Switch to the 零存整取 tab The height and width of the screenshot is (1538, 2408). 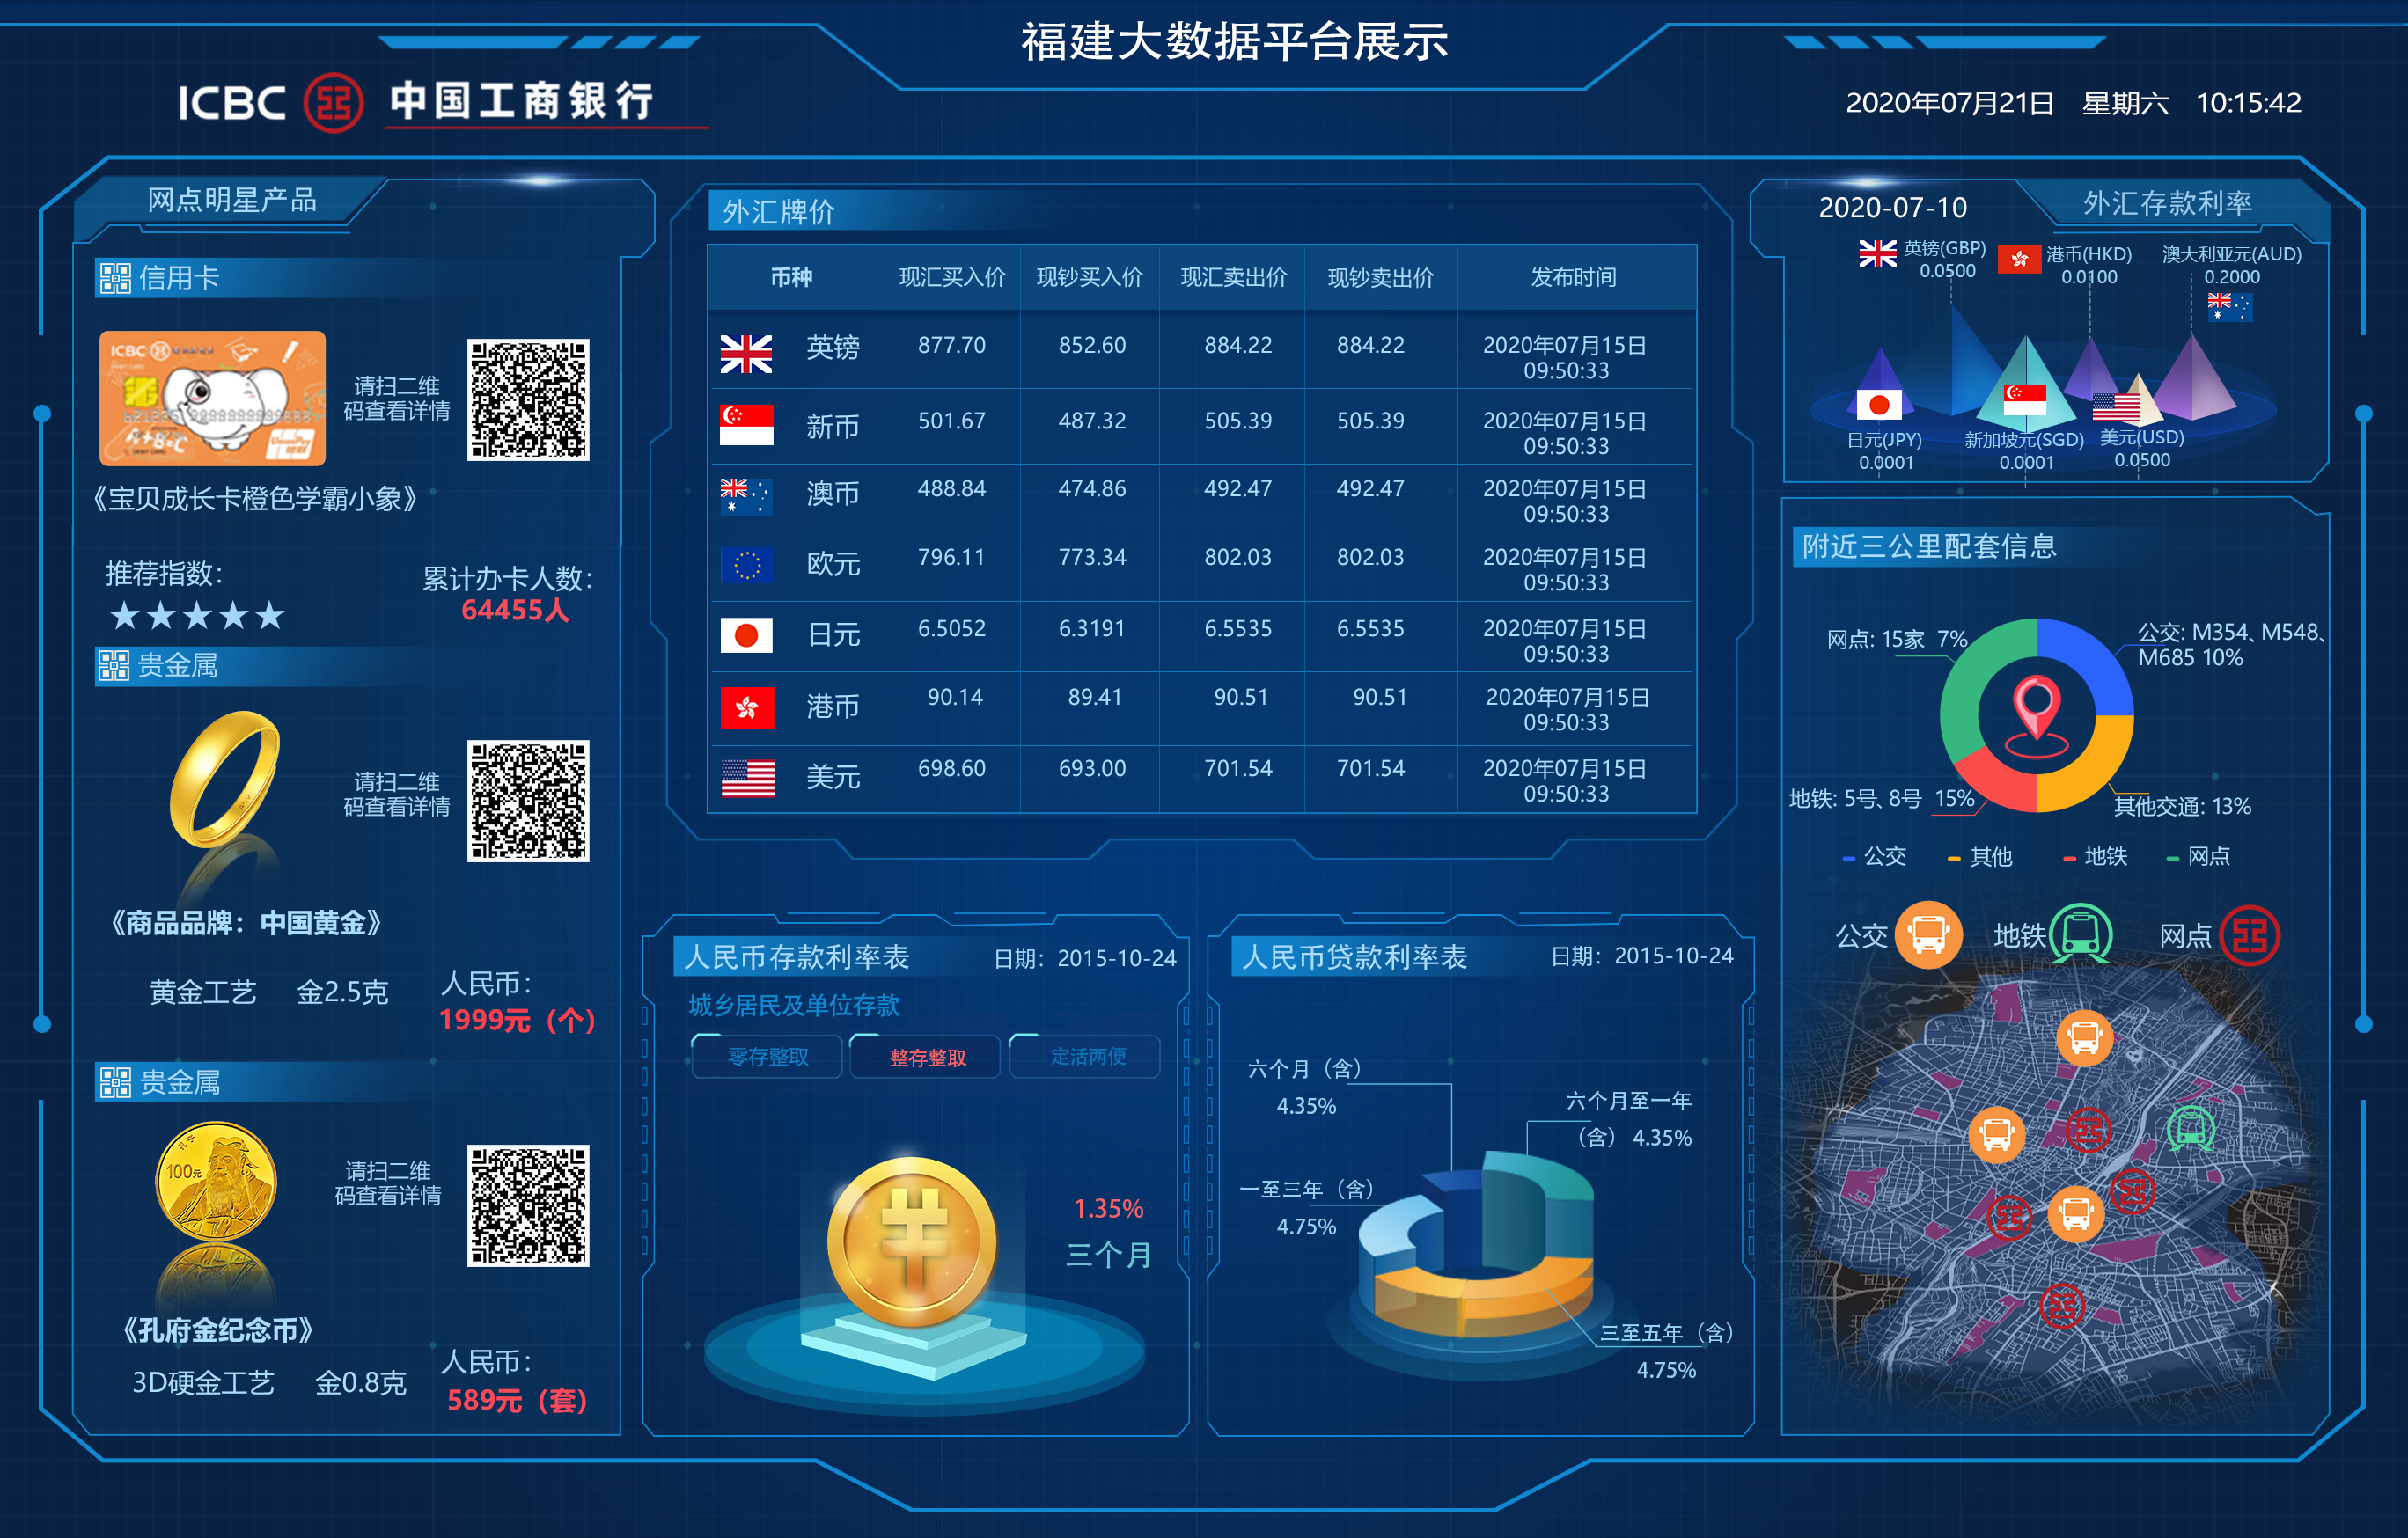pyautogui.click(x=766, y=1057)
